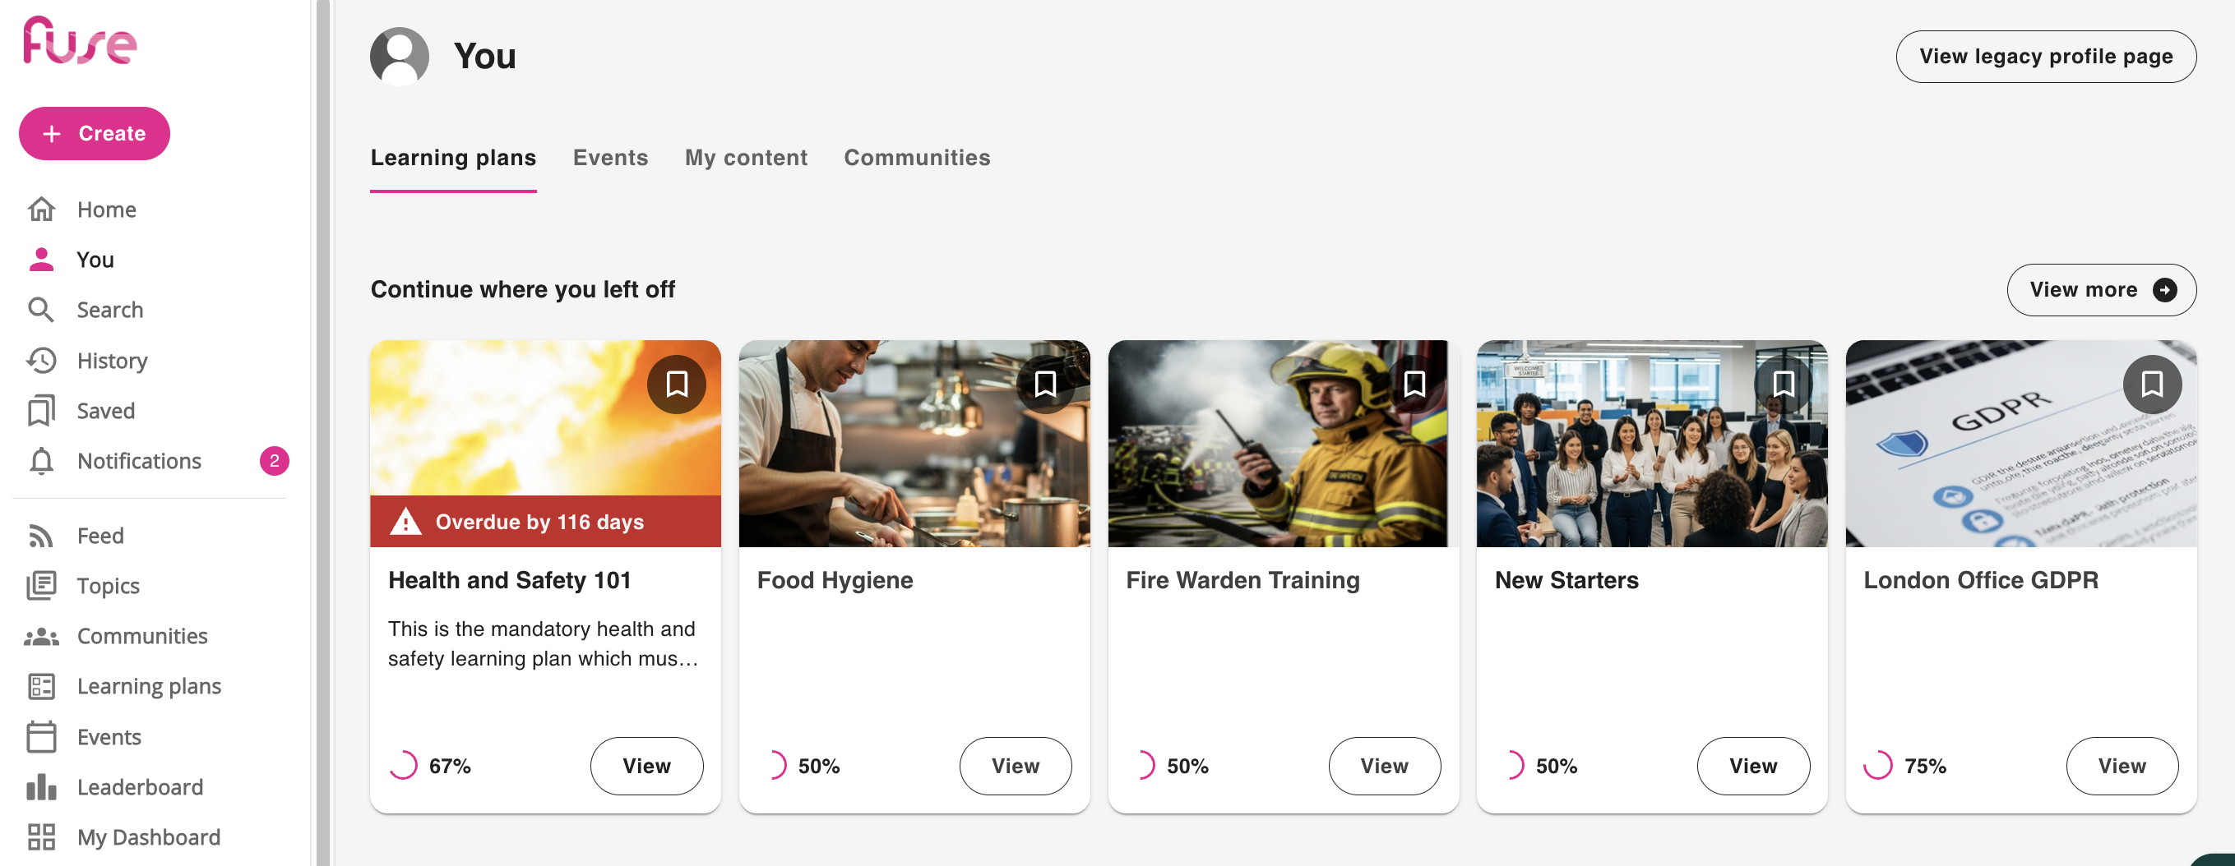This screenshot has height=866, width=2235.
Task: Click the Feed RSS icon
Action: [x=41, y=536]
